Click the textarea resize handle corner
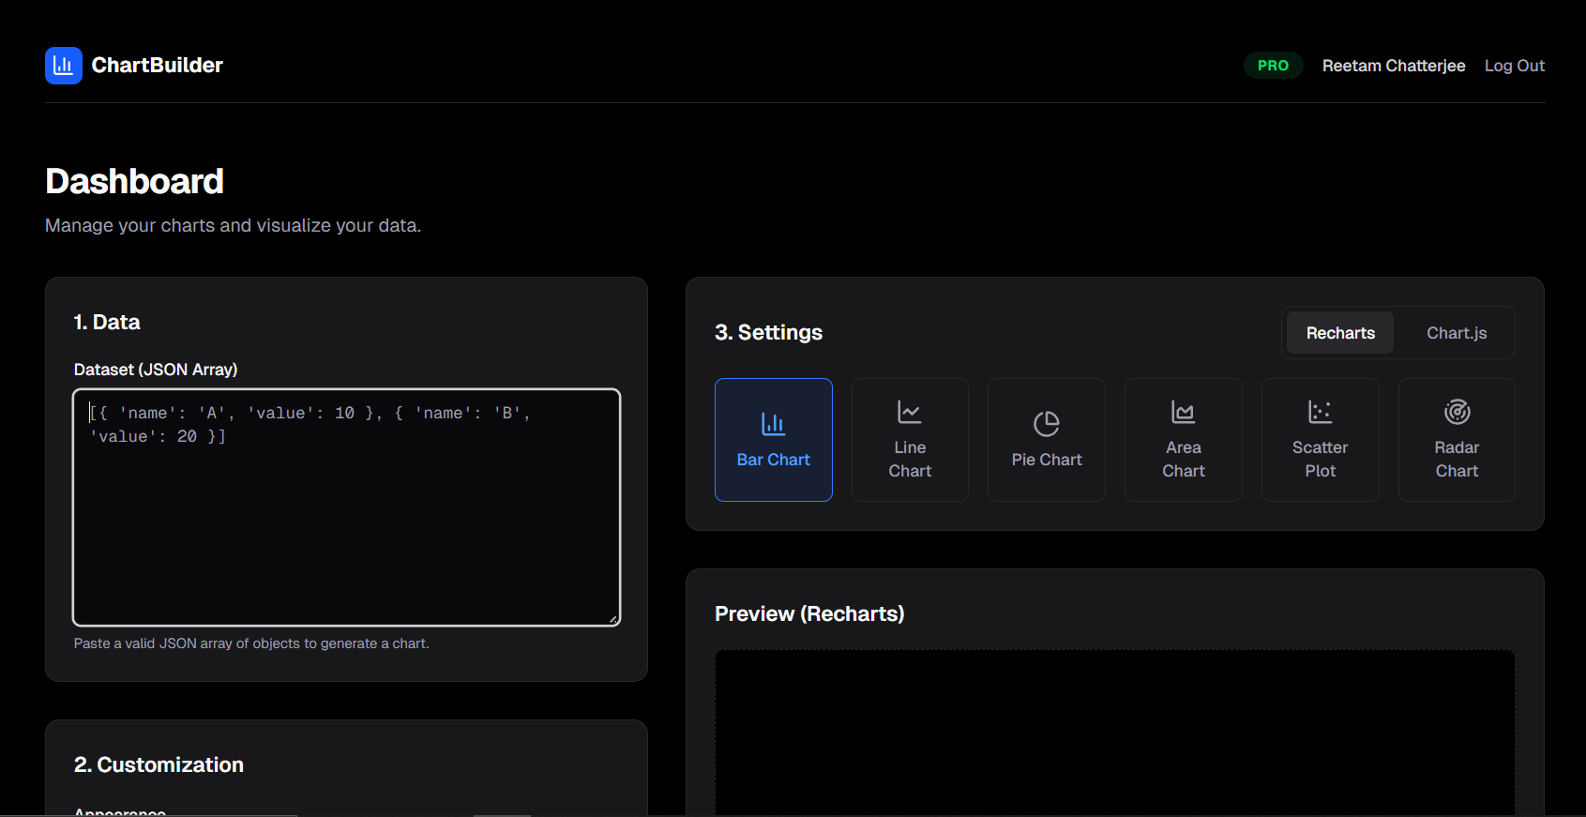The width and height of the screenshot is (1586, 817). [x=613, y=619]
